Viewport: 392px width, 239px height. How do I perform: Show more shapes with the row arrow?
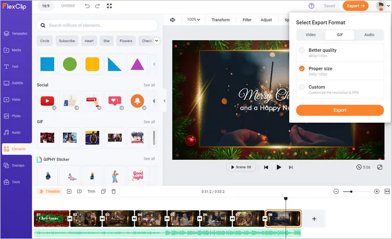pos(154,64)
